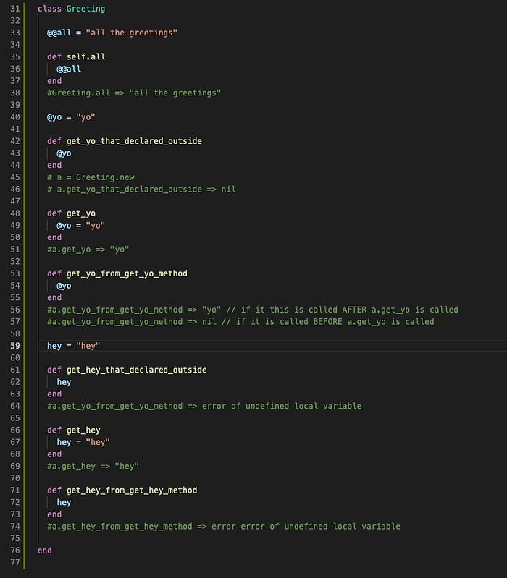
Task: Click the string "all the greetings" on line 33
Action: click(131, 33)
